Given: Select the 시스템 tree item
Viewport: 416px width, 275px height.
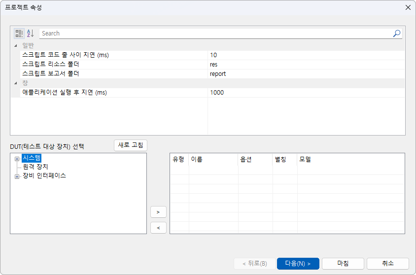Looking at the screenshot, I should point(32,158).
